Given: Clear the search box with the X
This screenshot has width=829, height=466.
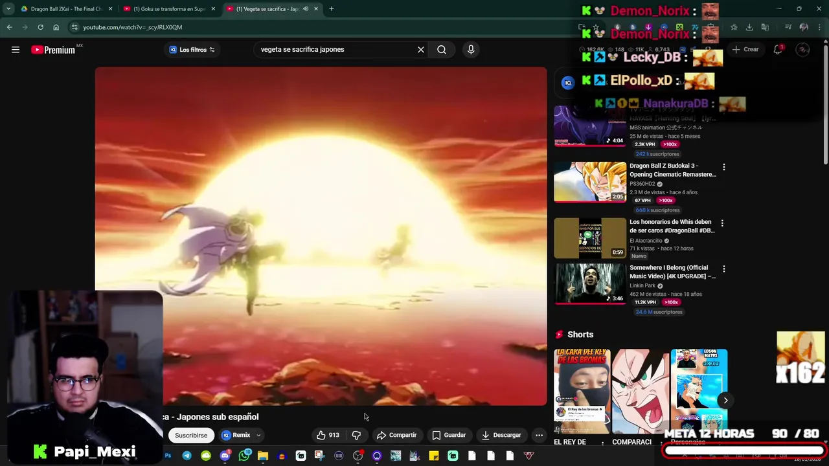Looking at the screenshot, I should pos(421,49).
